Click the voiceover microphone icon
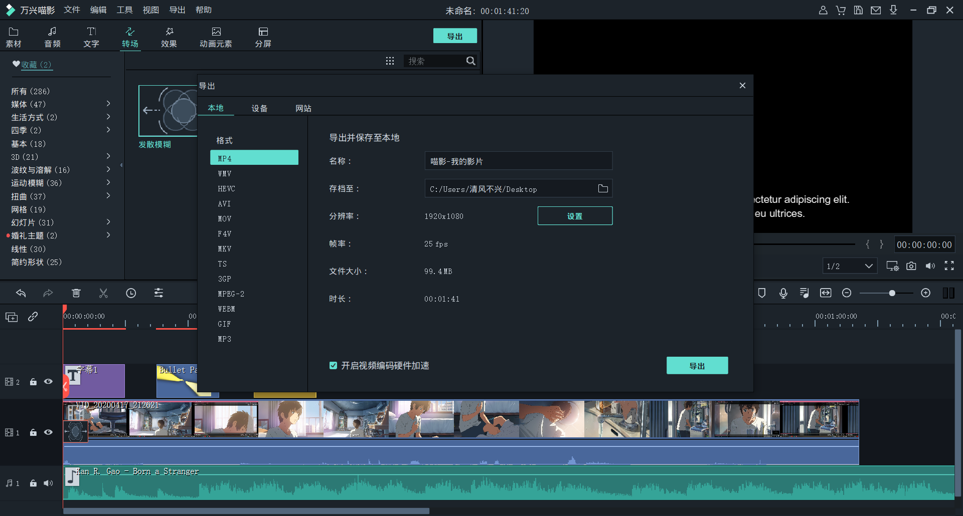 pyautogui.click(x=783, y=293)
